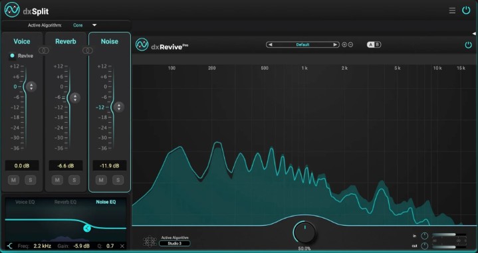Select the Reverb channel header

coord(66,41)
